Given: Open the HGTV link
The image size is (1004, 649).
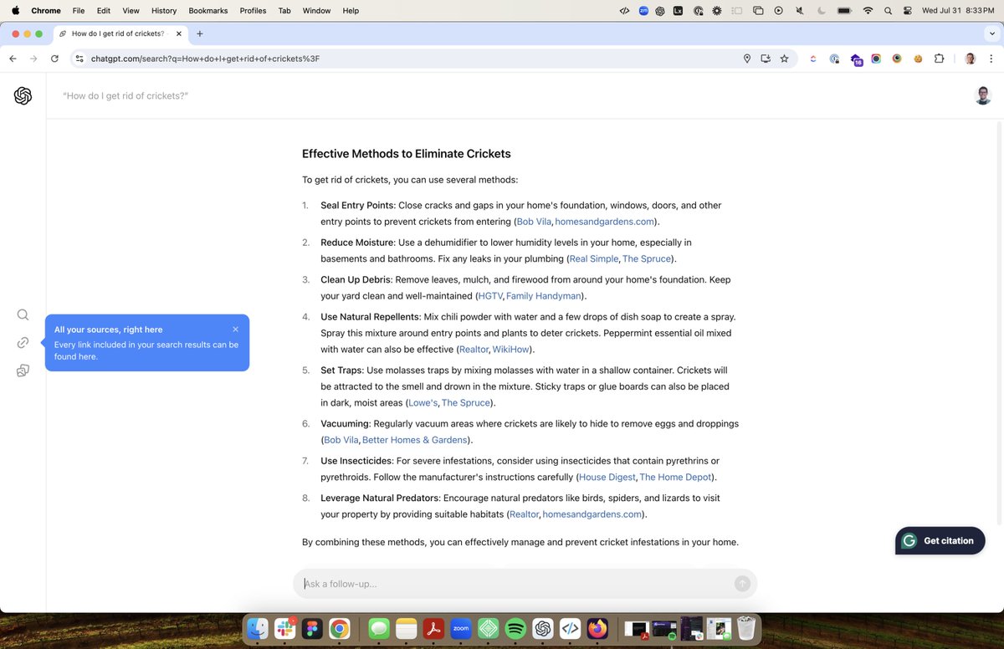Looking at the screenshot, I should pyautogui.click(x=490, y=296).
